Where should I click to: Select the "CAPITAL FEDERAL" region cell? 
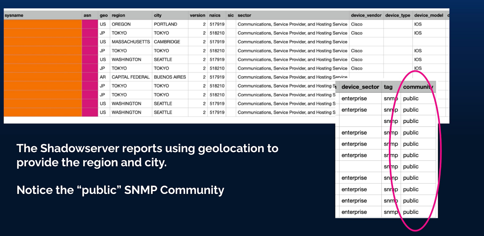pos(131,77)
